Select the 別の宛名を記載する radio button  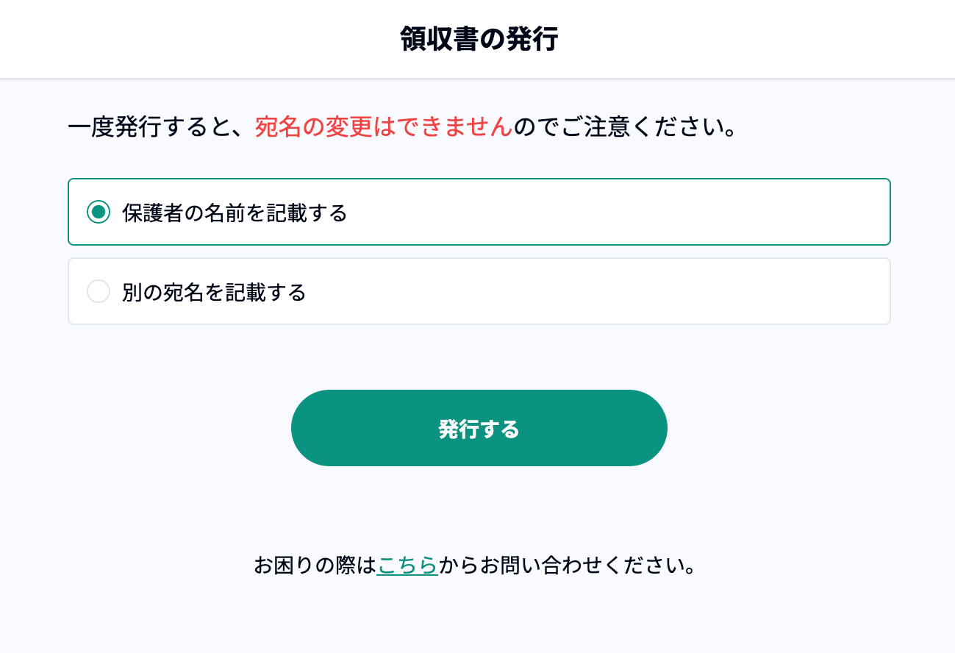99,292
